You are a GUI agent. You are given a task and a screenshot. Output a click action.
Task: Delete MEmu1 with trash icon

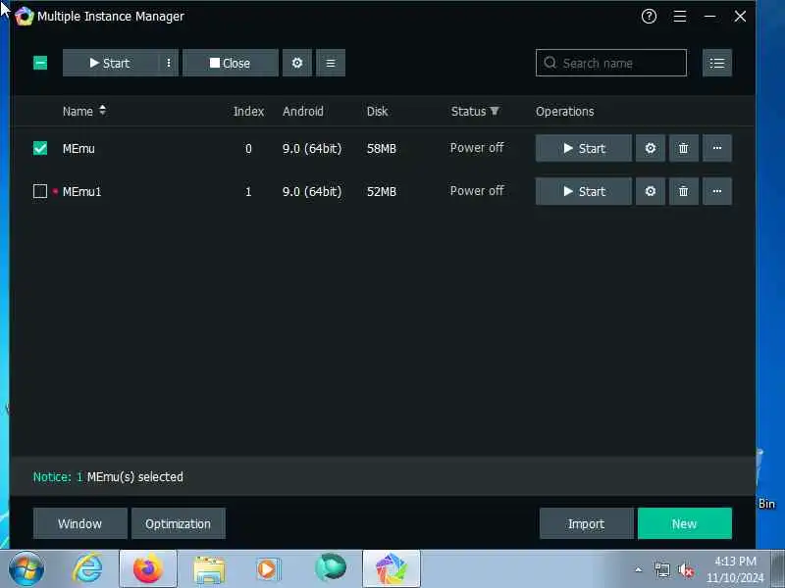pos(683,191)
